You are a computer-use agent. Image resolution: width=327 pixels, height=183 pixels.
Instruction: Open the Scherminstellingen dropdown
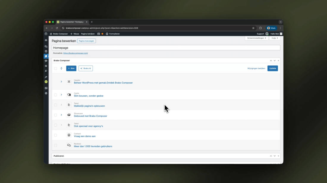[257, 38]
